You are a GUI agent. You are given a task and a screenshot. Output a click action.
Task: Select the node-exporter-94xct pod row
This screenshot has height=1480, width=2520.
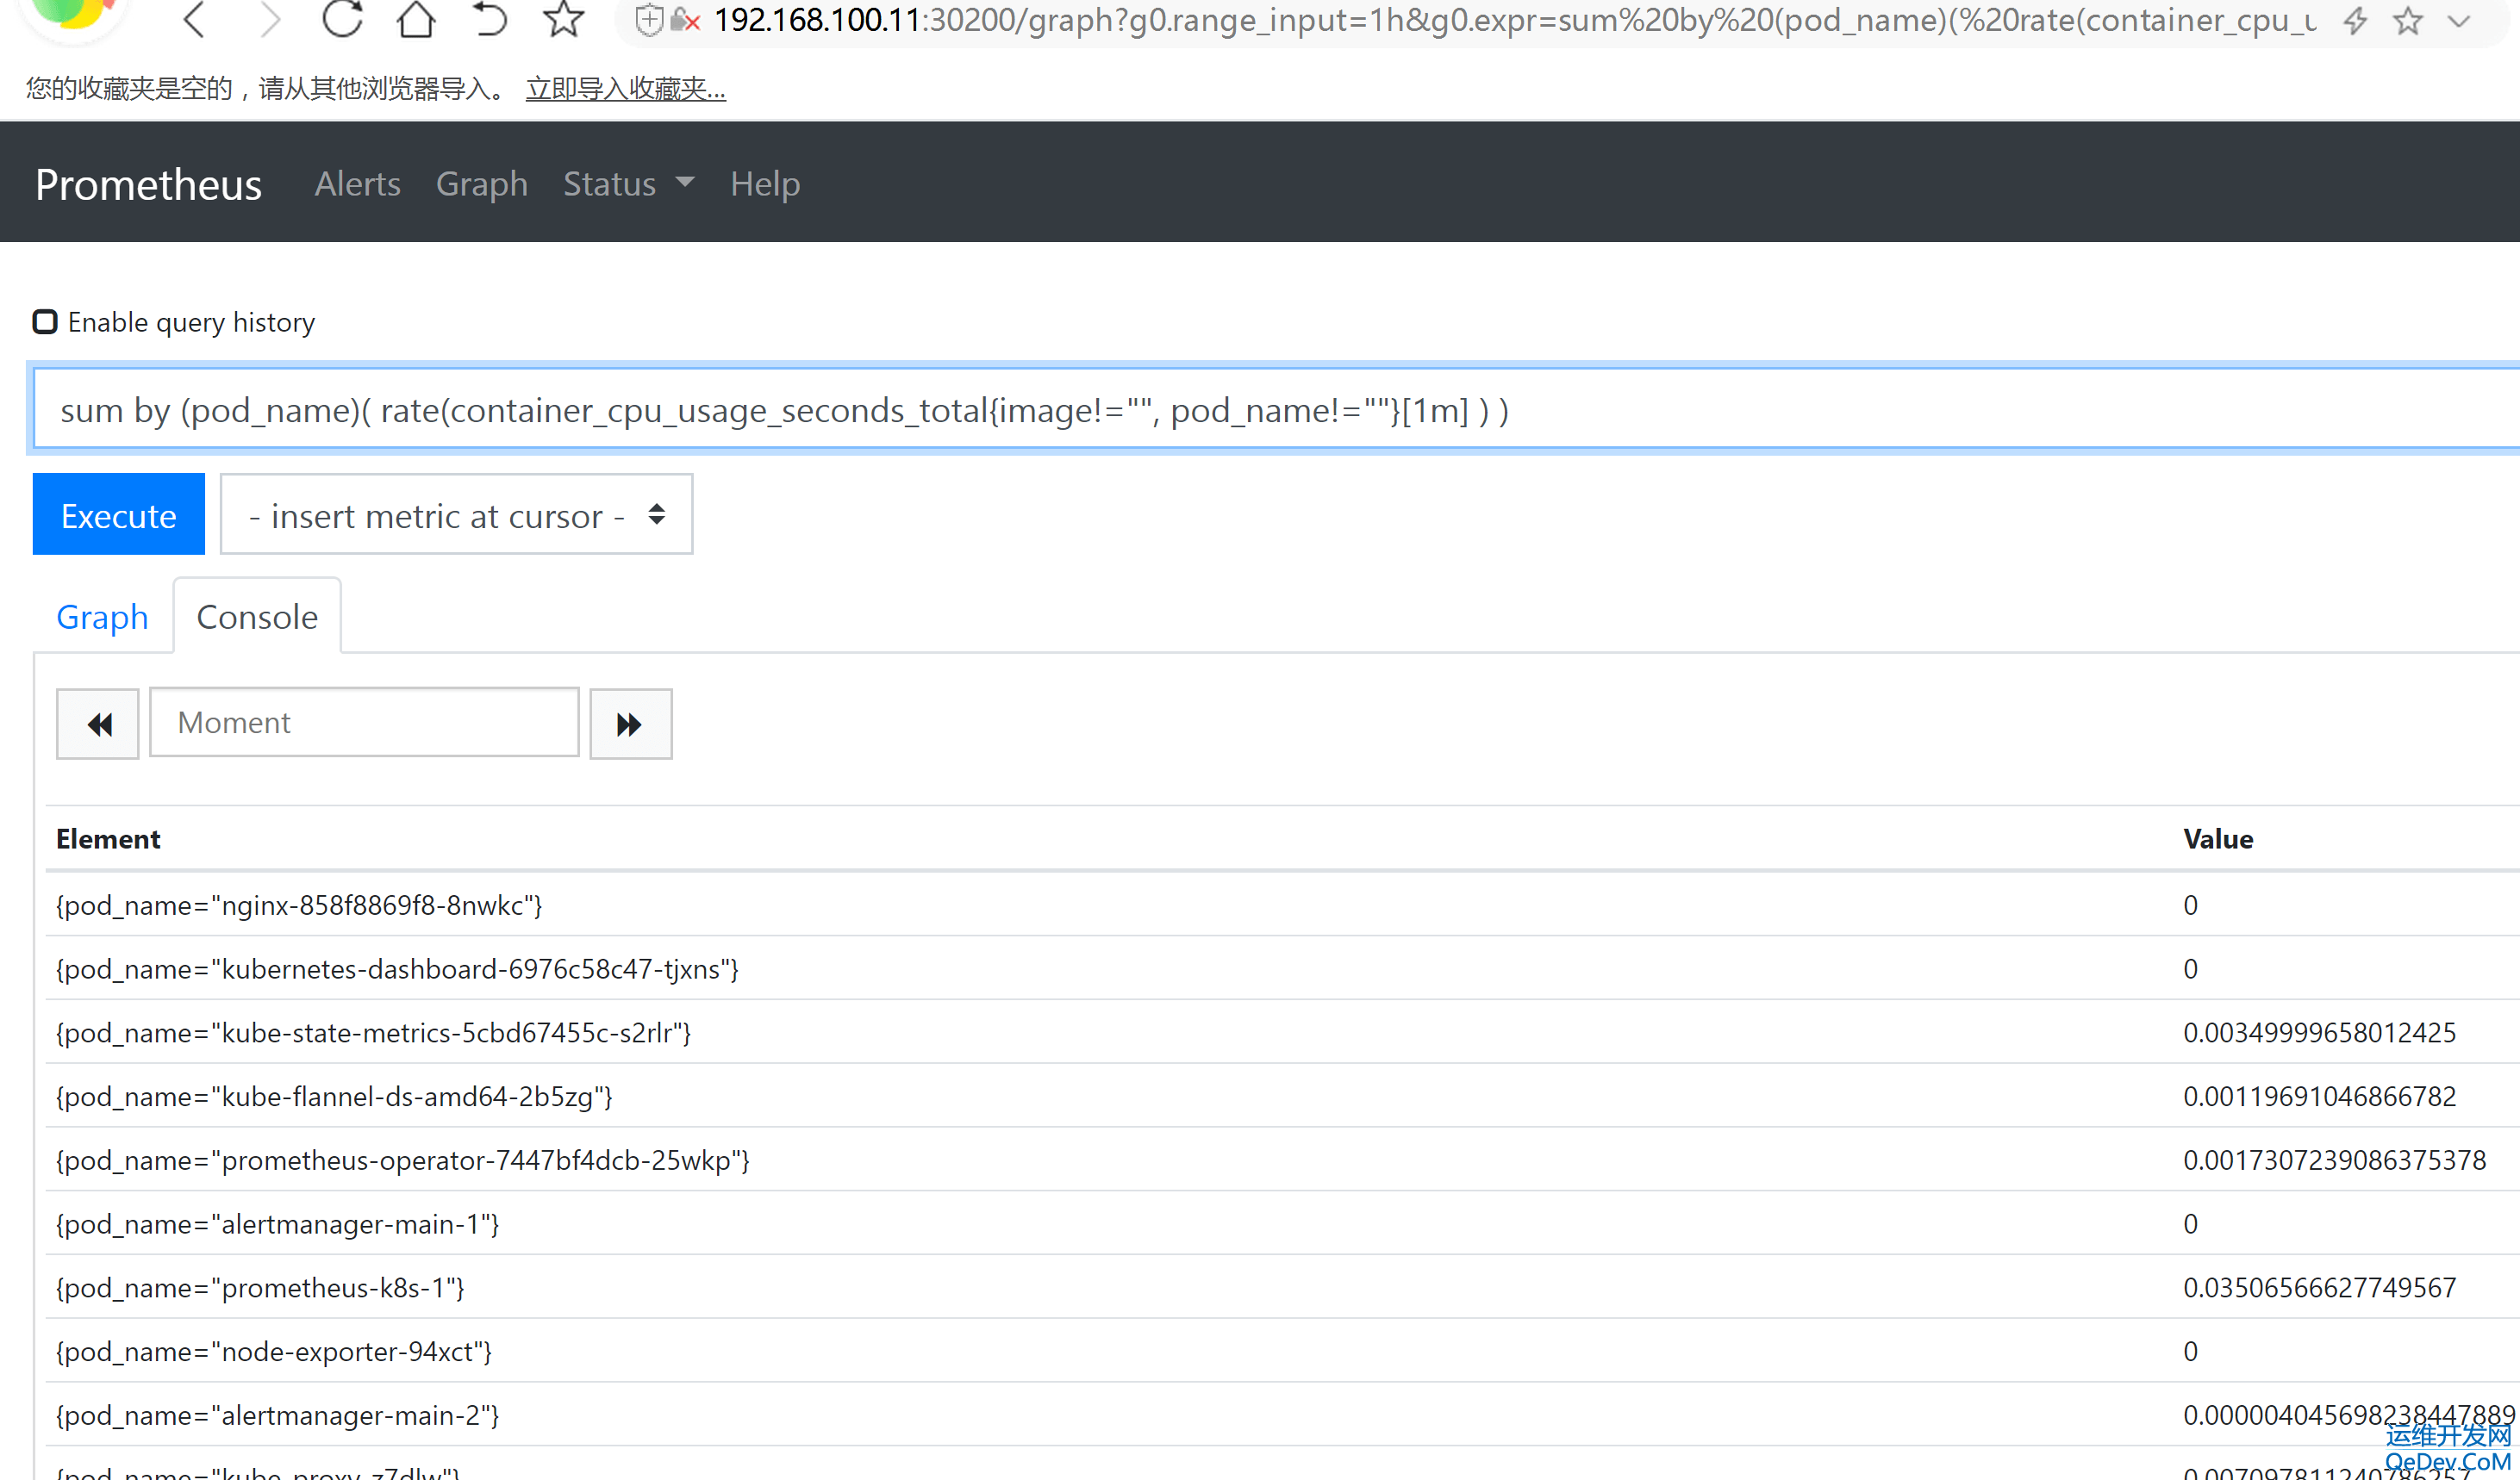pyautogui.click(x=1282, y=1351)
